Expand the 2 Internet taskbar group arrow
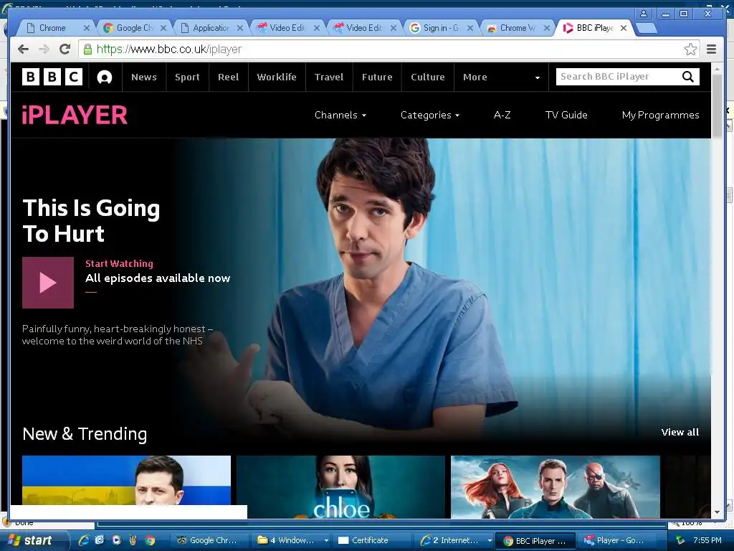734x551 pixels. [x=490, y=540]
